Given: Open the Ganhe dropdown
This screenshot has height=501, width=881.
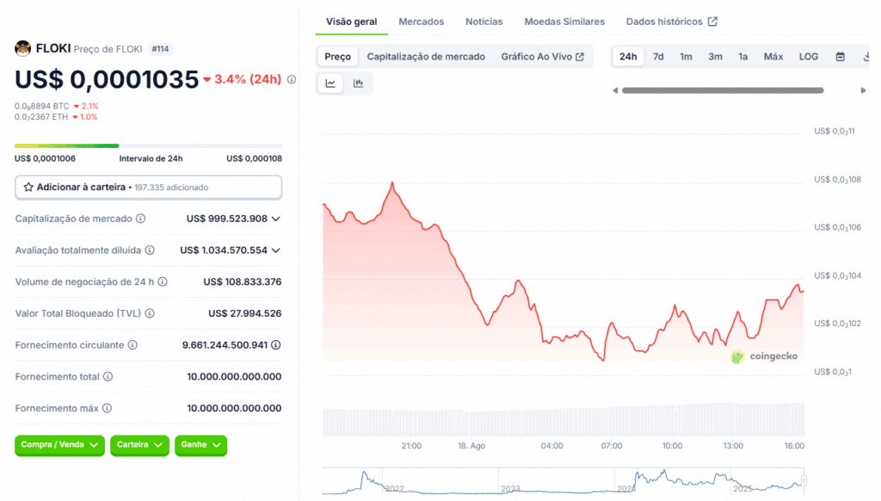Looking at the screenshot, I should (x=200, y=445).
